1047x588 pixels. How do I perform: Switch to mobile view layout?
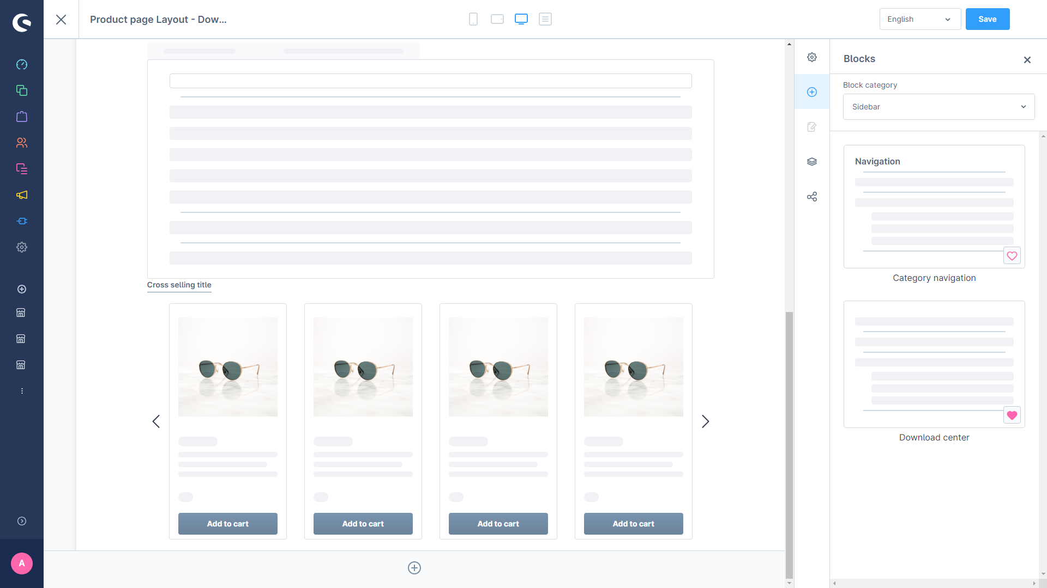coord(473,20)
